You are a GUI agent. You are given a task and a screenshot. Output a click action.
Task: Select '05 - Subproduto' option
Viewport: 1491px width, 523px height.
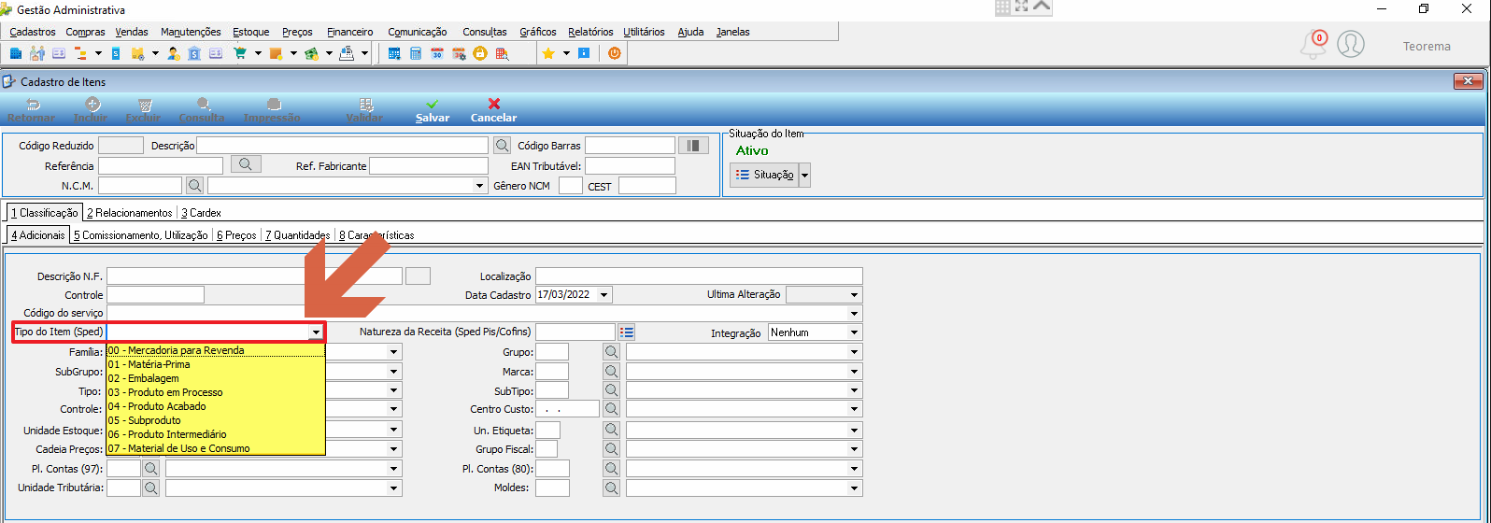coord(216,420)
